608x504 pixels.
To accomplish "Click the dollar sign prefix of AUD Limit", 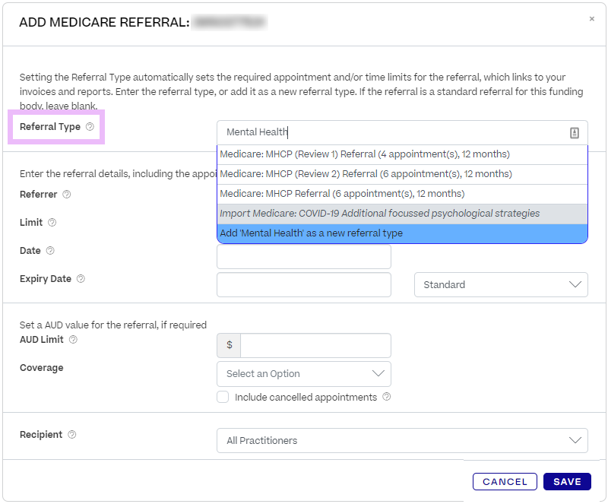I will click(x=230, y=345).
